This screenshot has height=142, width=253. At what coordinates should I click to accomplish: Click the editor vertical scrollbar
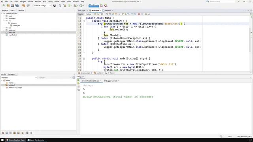pos(250,40)
